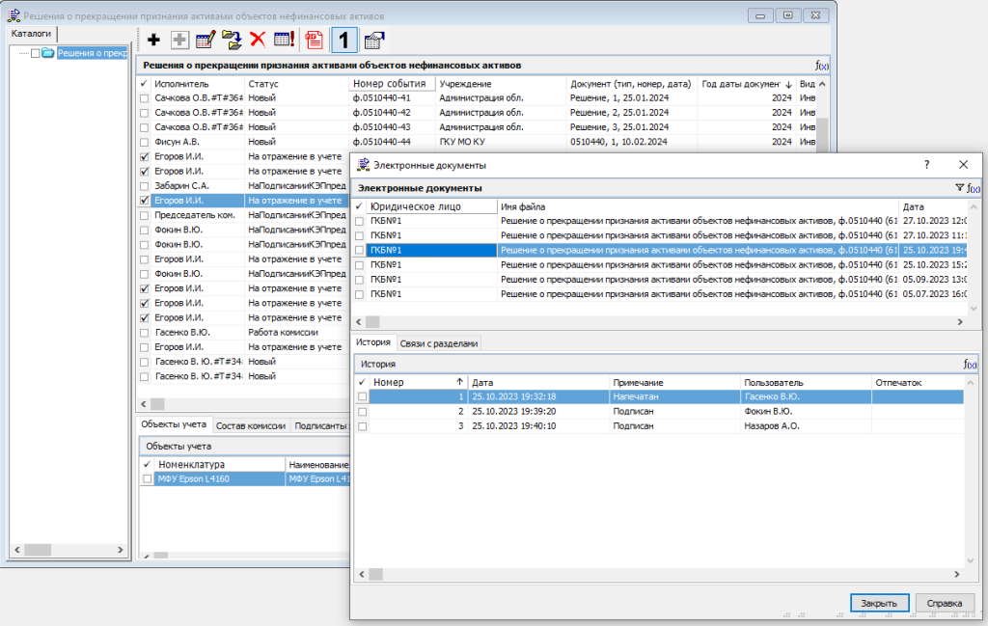The height and width of the screenshot is (626, 988).
Task: Sort by the Год даты документа column
Action: pos(747,84)
